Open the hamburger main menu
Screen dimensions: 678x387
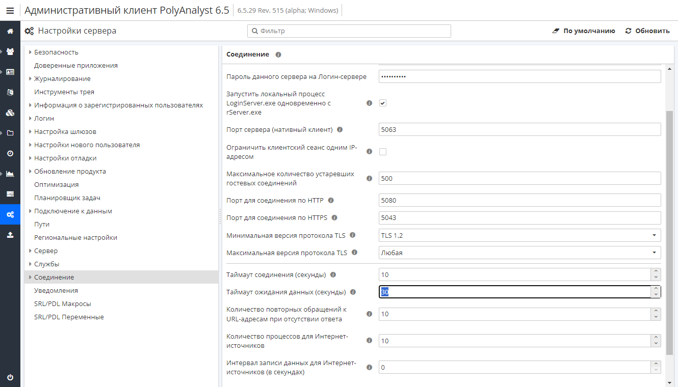click(10, 10)
